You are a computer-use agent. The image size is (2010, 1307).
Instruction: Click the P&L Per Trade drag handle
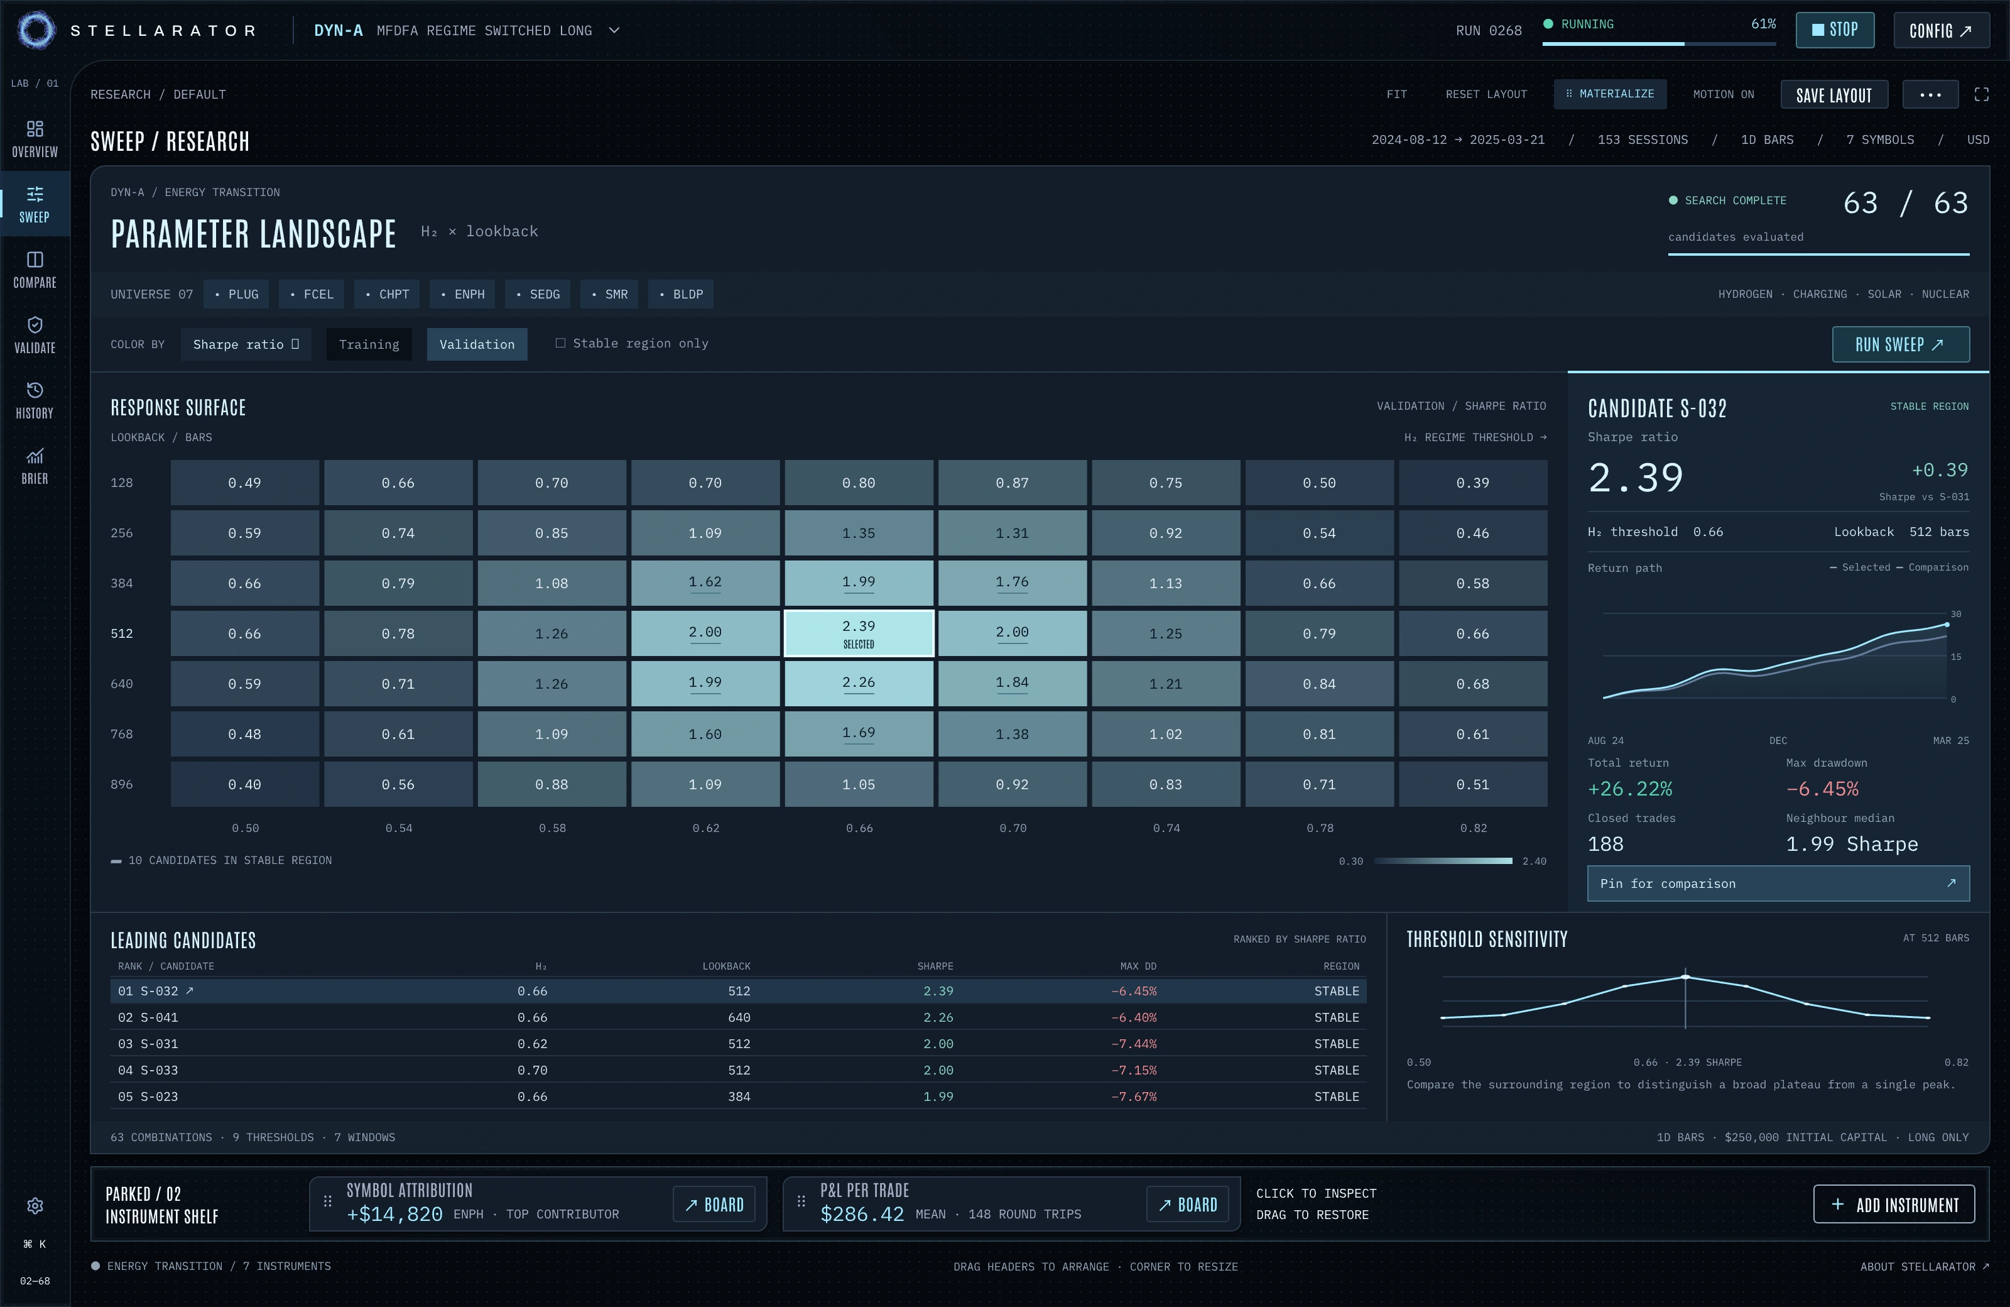[801, 1201]
